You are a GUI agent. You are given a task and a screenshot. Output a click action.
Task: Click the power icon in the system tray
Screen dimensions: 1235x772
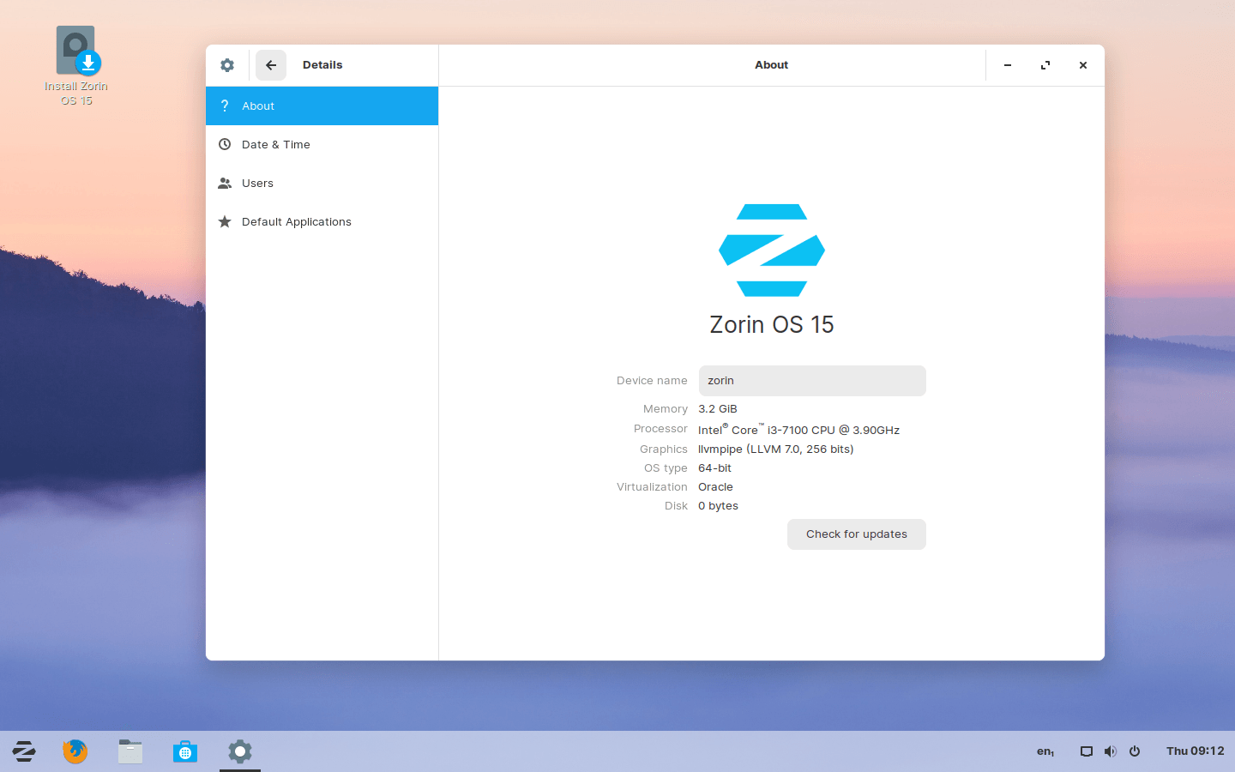click(1134, 751)
